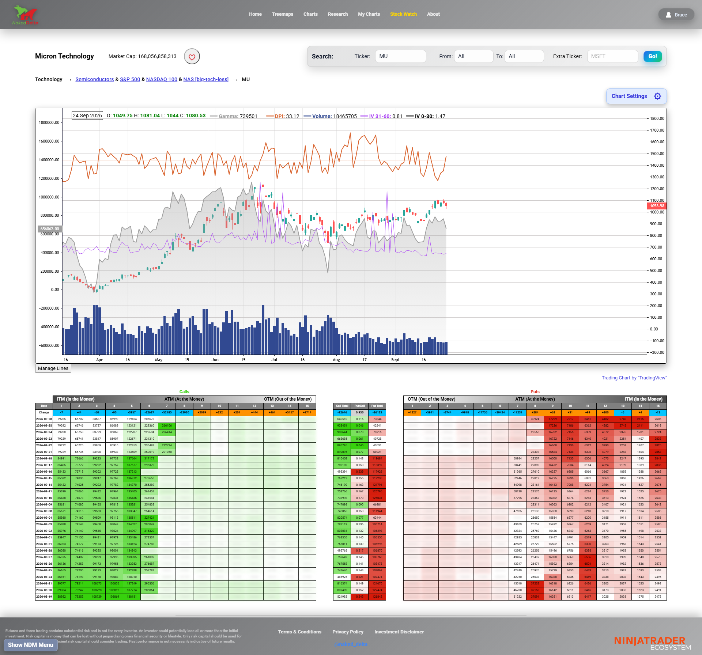Screen dimensions: 702x655
Task: Open the About menu item
Action: [x=433, y=14]
